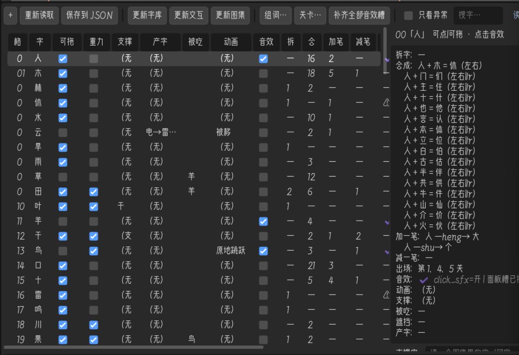
Task: Select the 林 character row
Action: [x=194, y=88]
